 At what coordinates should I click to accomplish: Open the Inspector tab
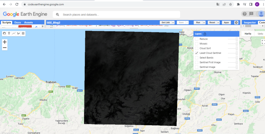(250, 23)
